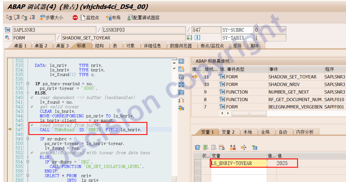Click the red STOP breakpoint icon
Screen dimensions: 346x182
pyautogui.click(x=75, y=18)
